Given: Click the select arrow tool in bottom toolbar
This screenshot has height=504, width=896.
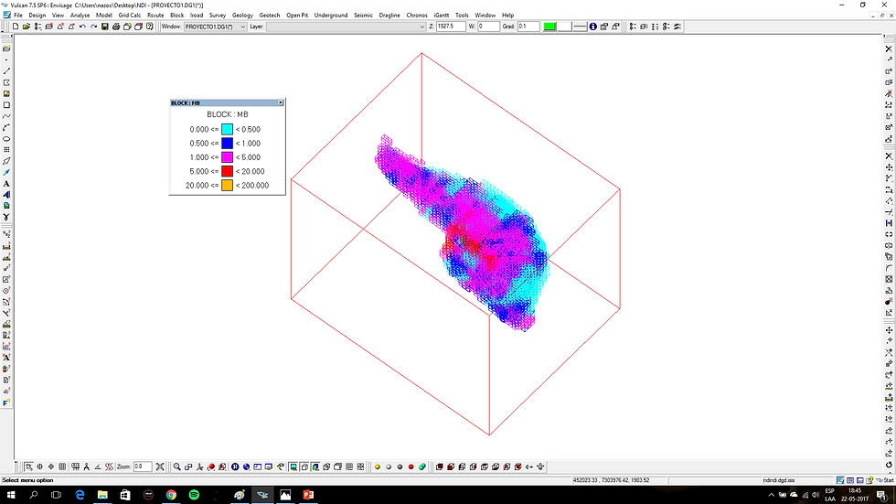Looking at the screenshot, I should click(28, 466).
